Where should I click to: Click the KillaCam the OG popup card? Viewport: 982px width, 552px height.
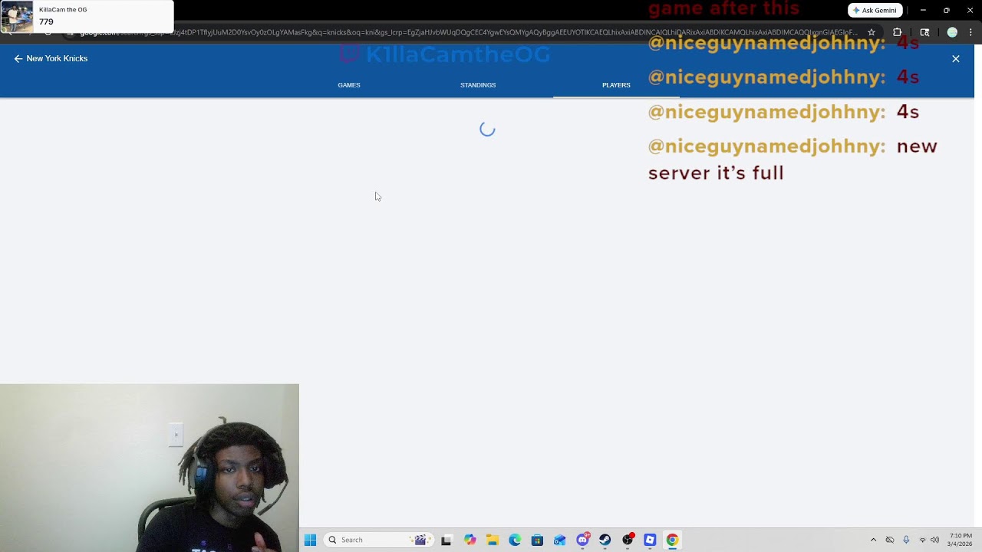(87, 16)
